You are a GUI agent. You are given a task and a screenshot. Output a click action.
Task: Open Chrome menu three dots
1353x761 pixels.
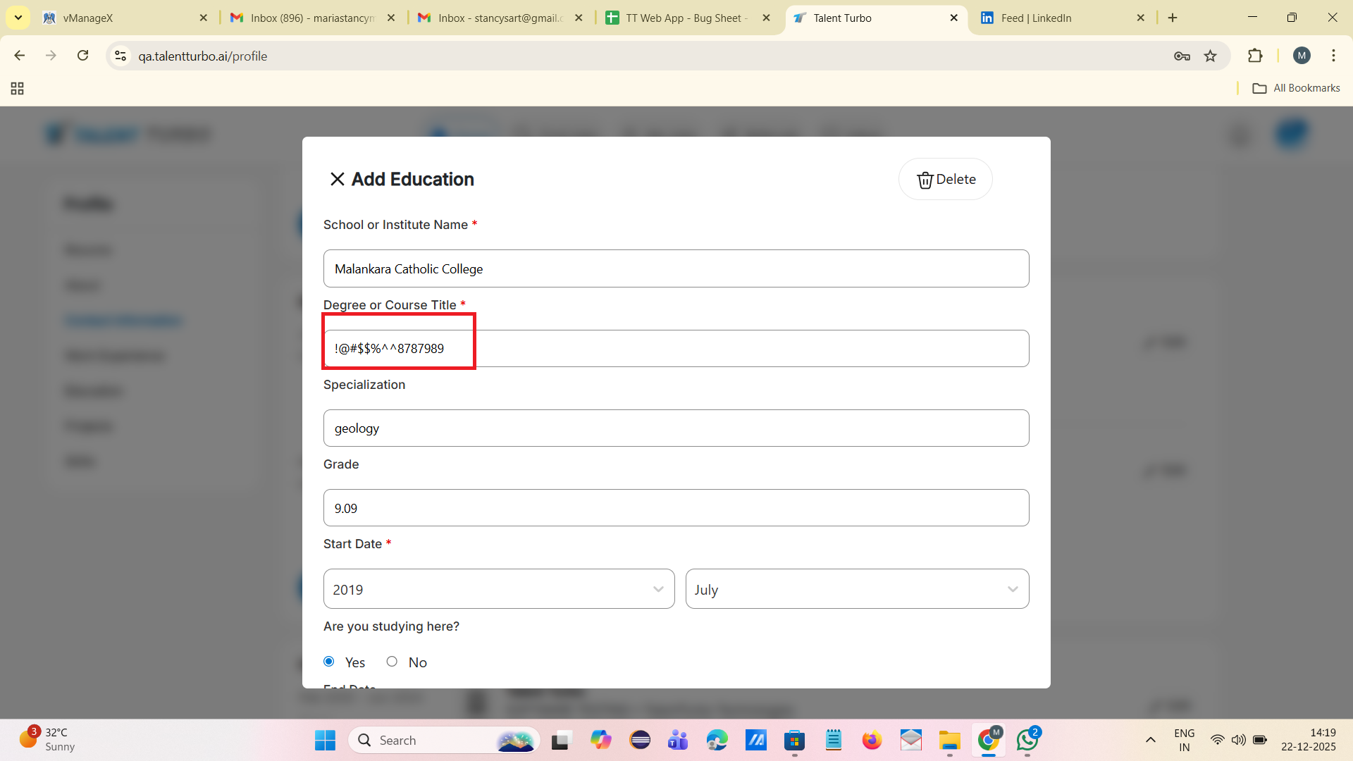click(1333, 56)
